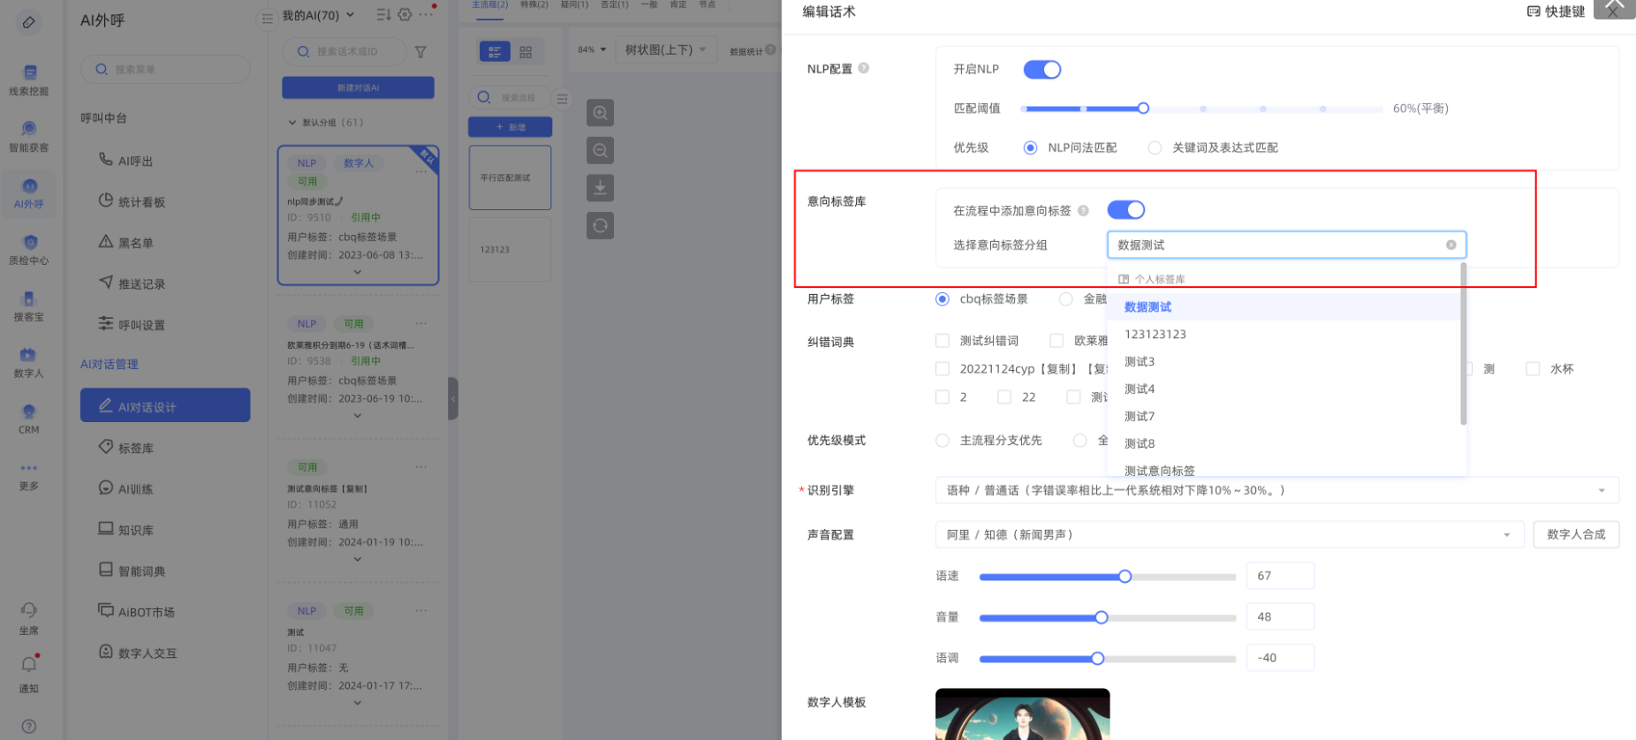This screenshot has width=1636, height=740.
Task: Select 测试4 in the tag group list
Action: pyautogui.click(x=1140, y=389)
